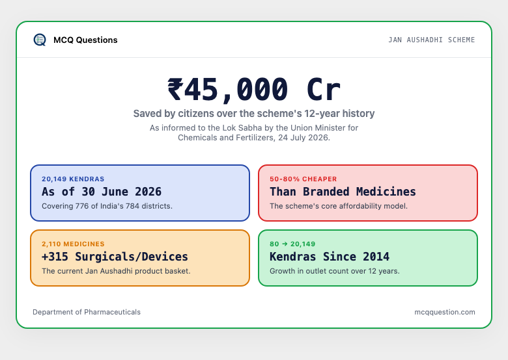Click the Kendras Since 2014 heading

330,257
